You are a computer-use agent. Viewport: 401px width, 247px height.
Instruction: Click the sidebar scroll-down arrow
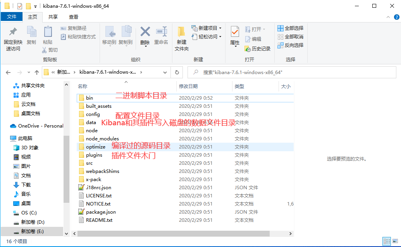[x=67, y=233]
